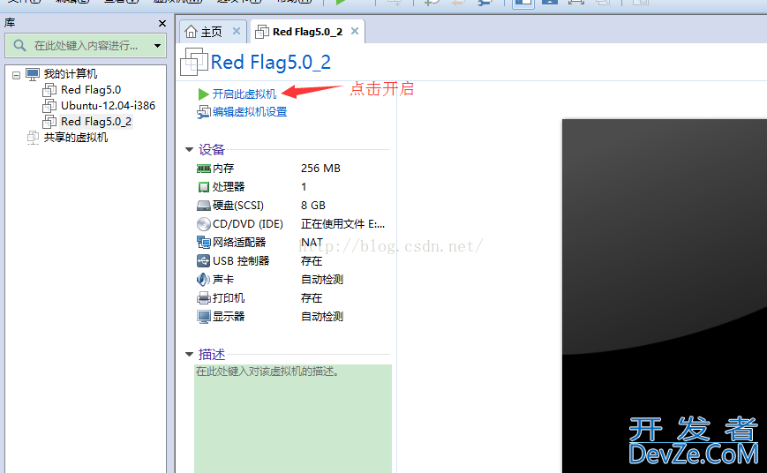Select Ubuntu-12.04-i386 in the library tree
Image resolution: width=767 pixels, height=473 pixels.
108,106
